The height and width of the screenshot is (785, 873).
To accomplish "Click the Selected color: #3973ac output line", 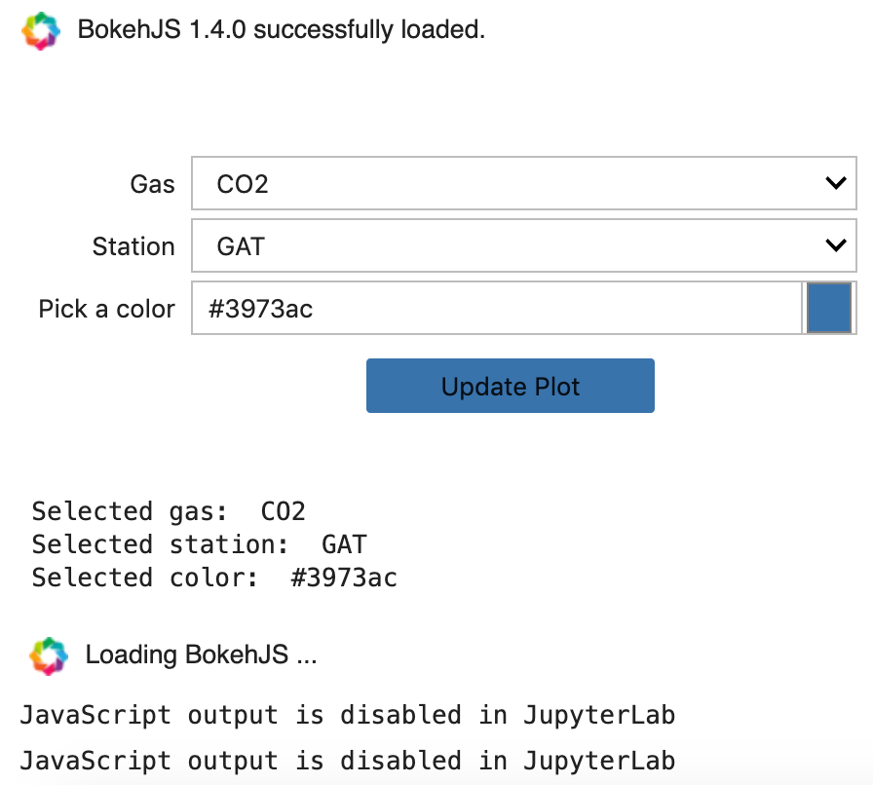I will click(214, 577).
